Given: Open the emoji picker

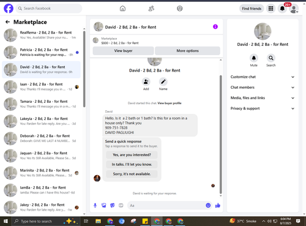Looking at the screenshot, I should (x=208, y=205).
